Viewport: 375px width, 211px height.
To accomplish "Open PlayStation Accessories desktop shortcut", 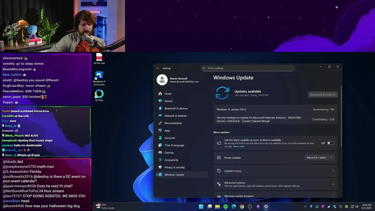I will click(x=99, y=79).
